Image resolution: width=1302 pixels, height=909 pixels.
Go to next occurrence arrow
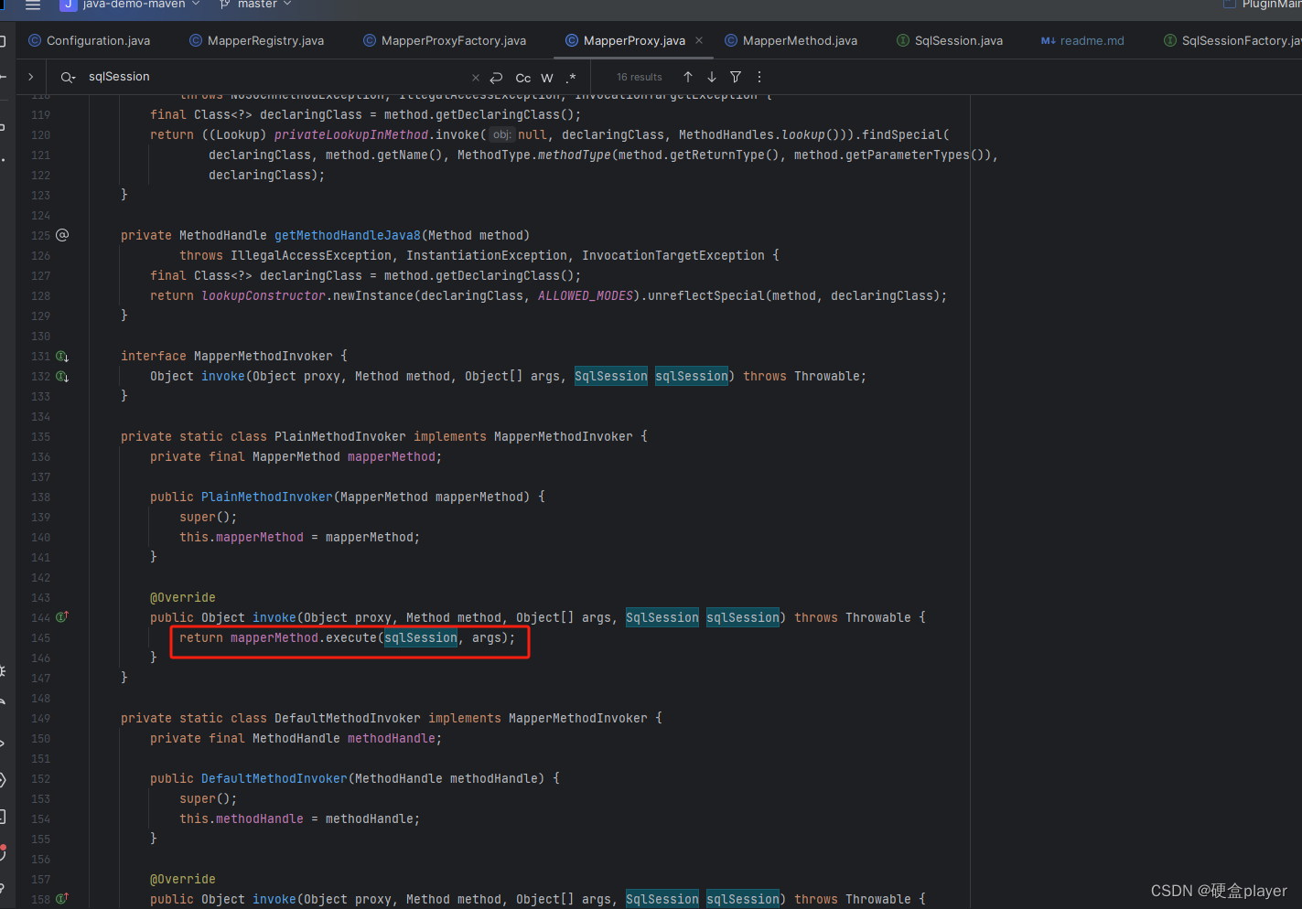[x=712, y=77]
